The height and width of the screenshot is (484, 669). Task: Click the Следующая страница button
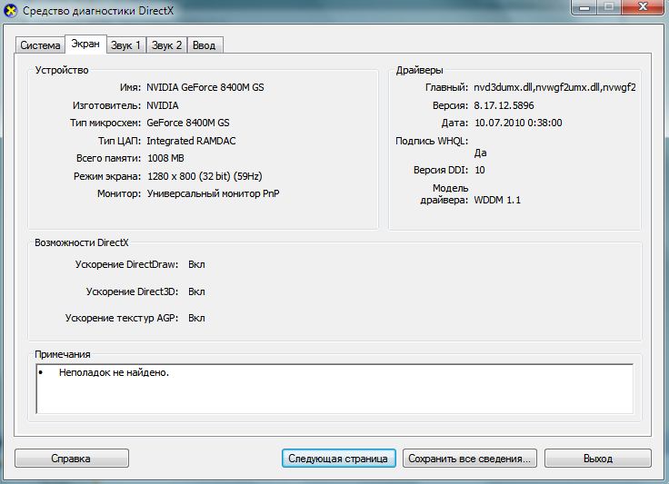[338, 459]
